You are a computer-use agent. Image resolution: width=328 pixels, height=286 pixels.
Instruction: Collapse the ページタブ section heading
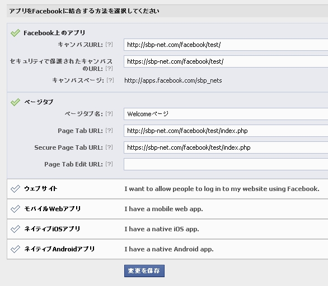[39, 102]
